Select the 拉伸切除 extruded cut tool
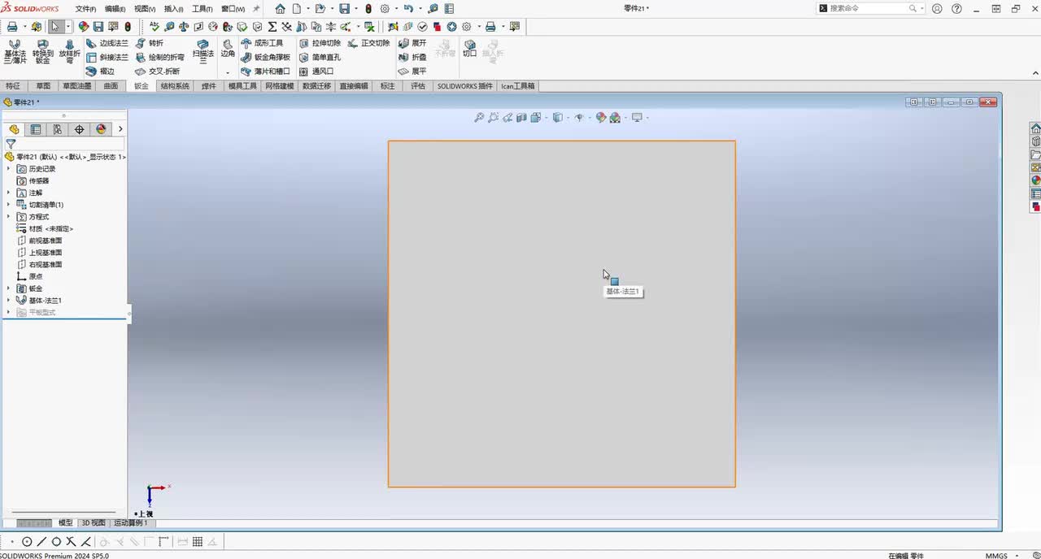 coord(319,43)
